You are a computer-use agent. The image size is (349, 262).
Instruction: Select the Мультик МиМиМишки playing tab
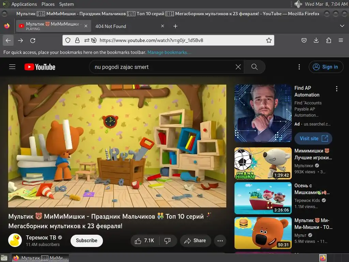(x=54, y=26)
